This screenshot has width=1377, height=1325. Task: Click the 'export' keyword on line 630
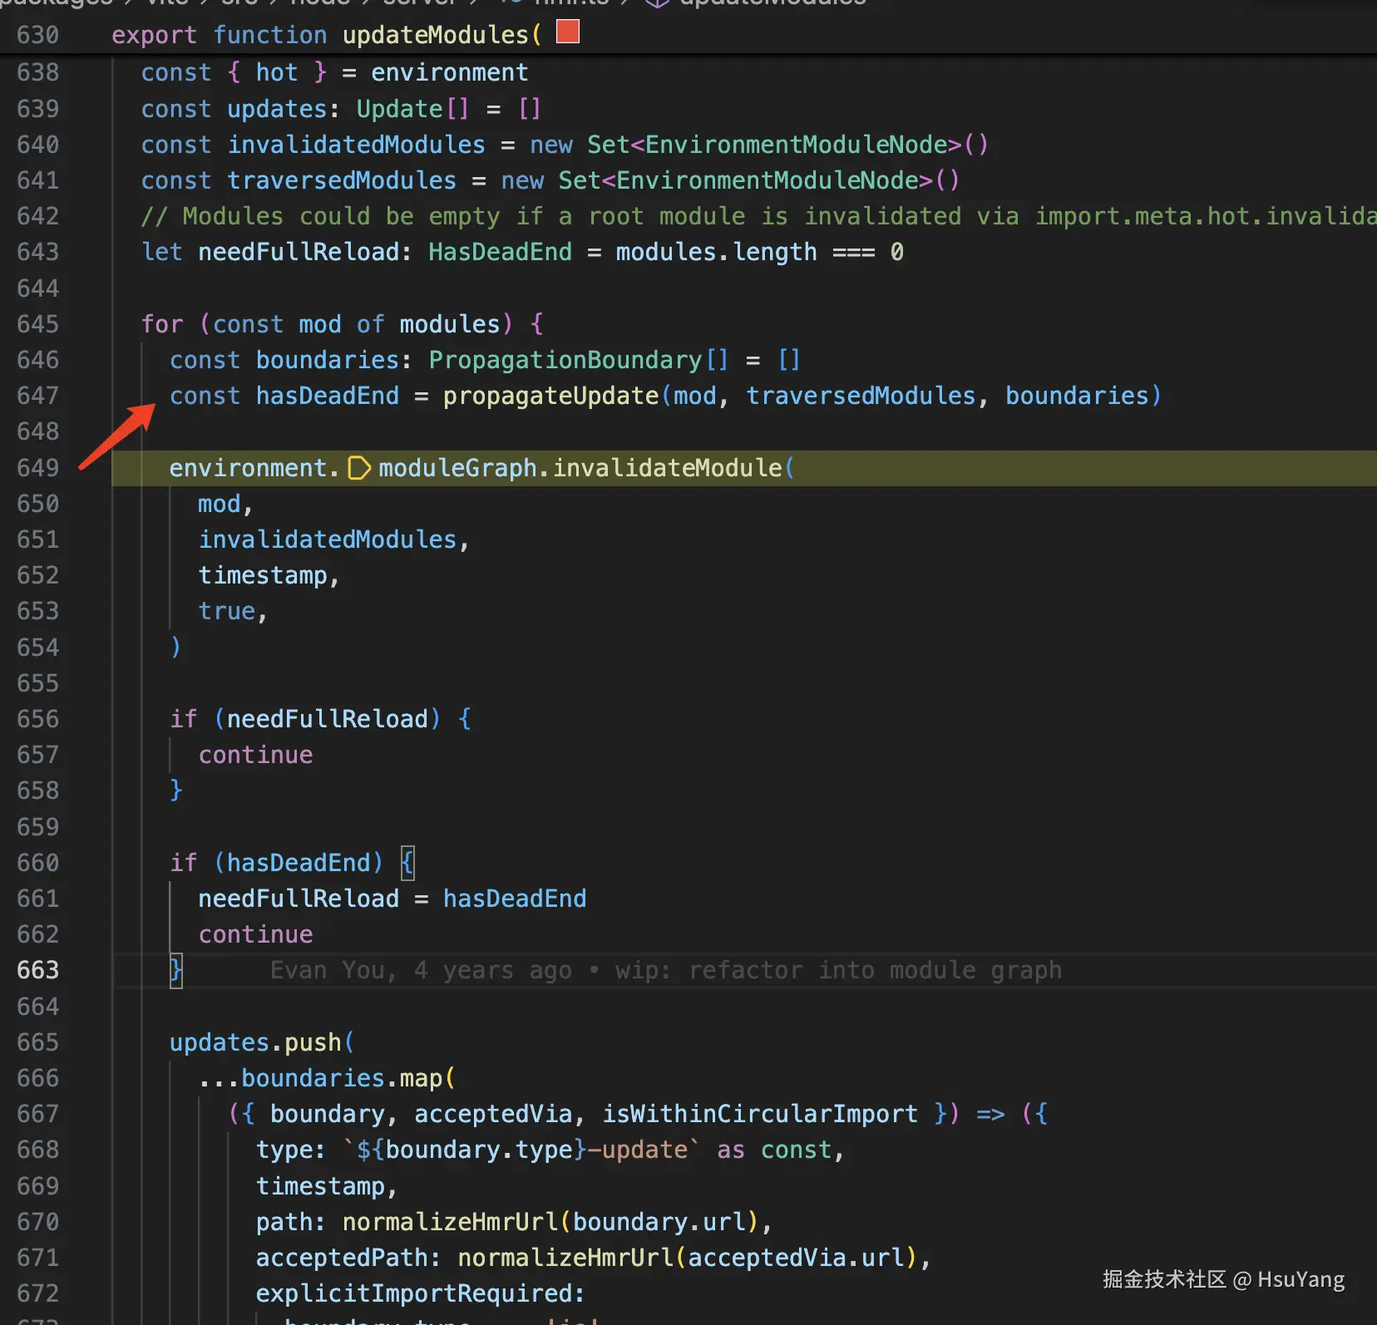tap(155, 35)
